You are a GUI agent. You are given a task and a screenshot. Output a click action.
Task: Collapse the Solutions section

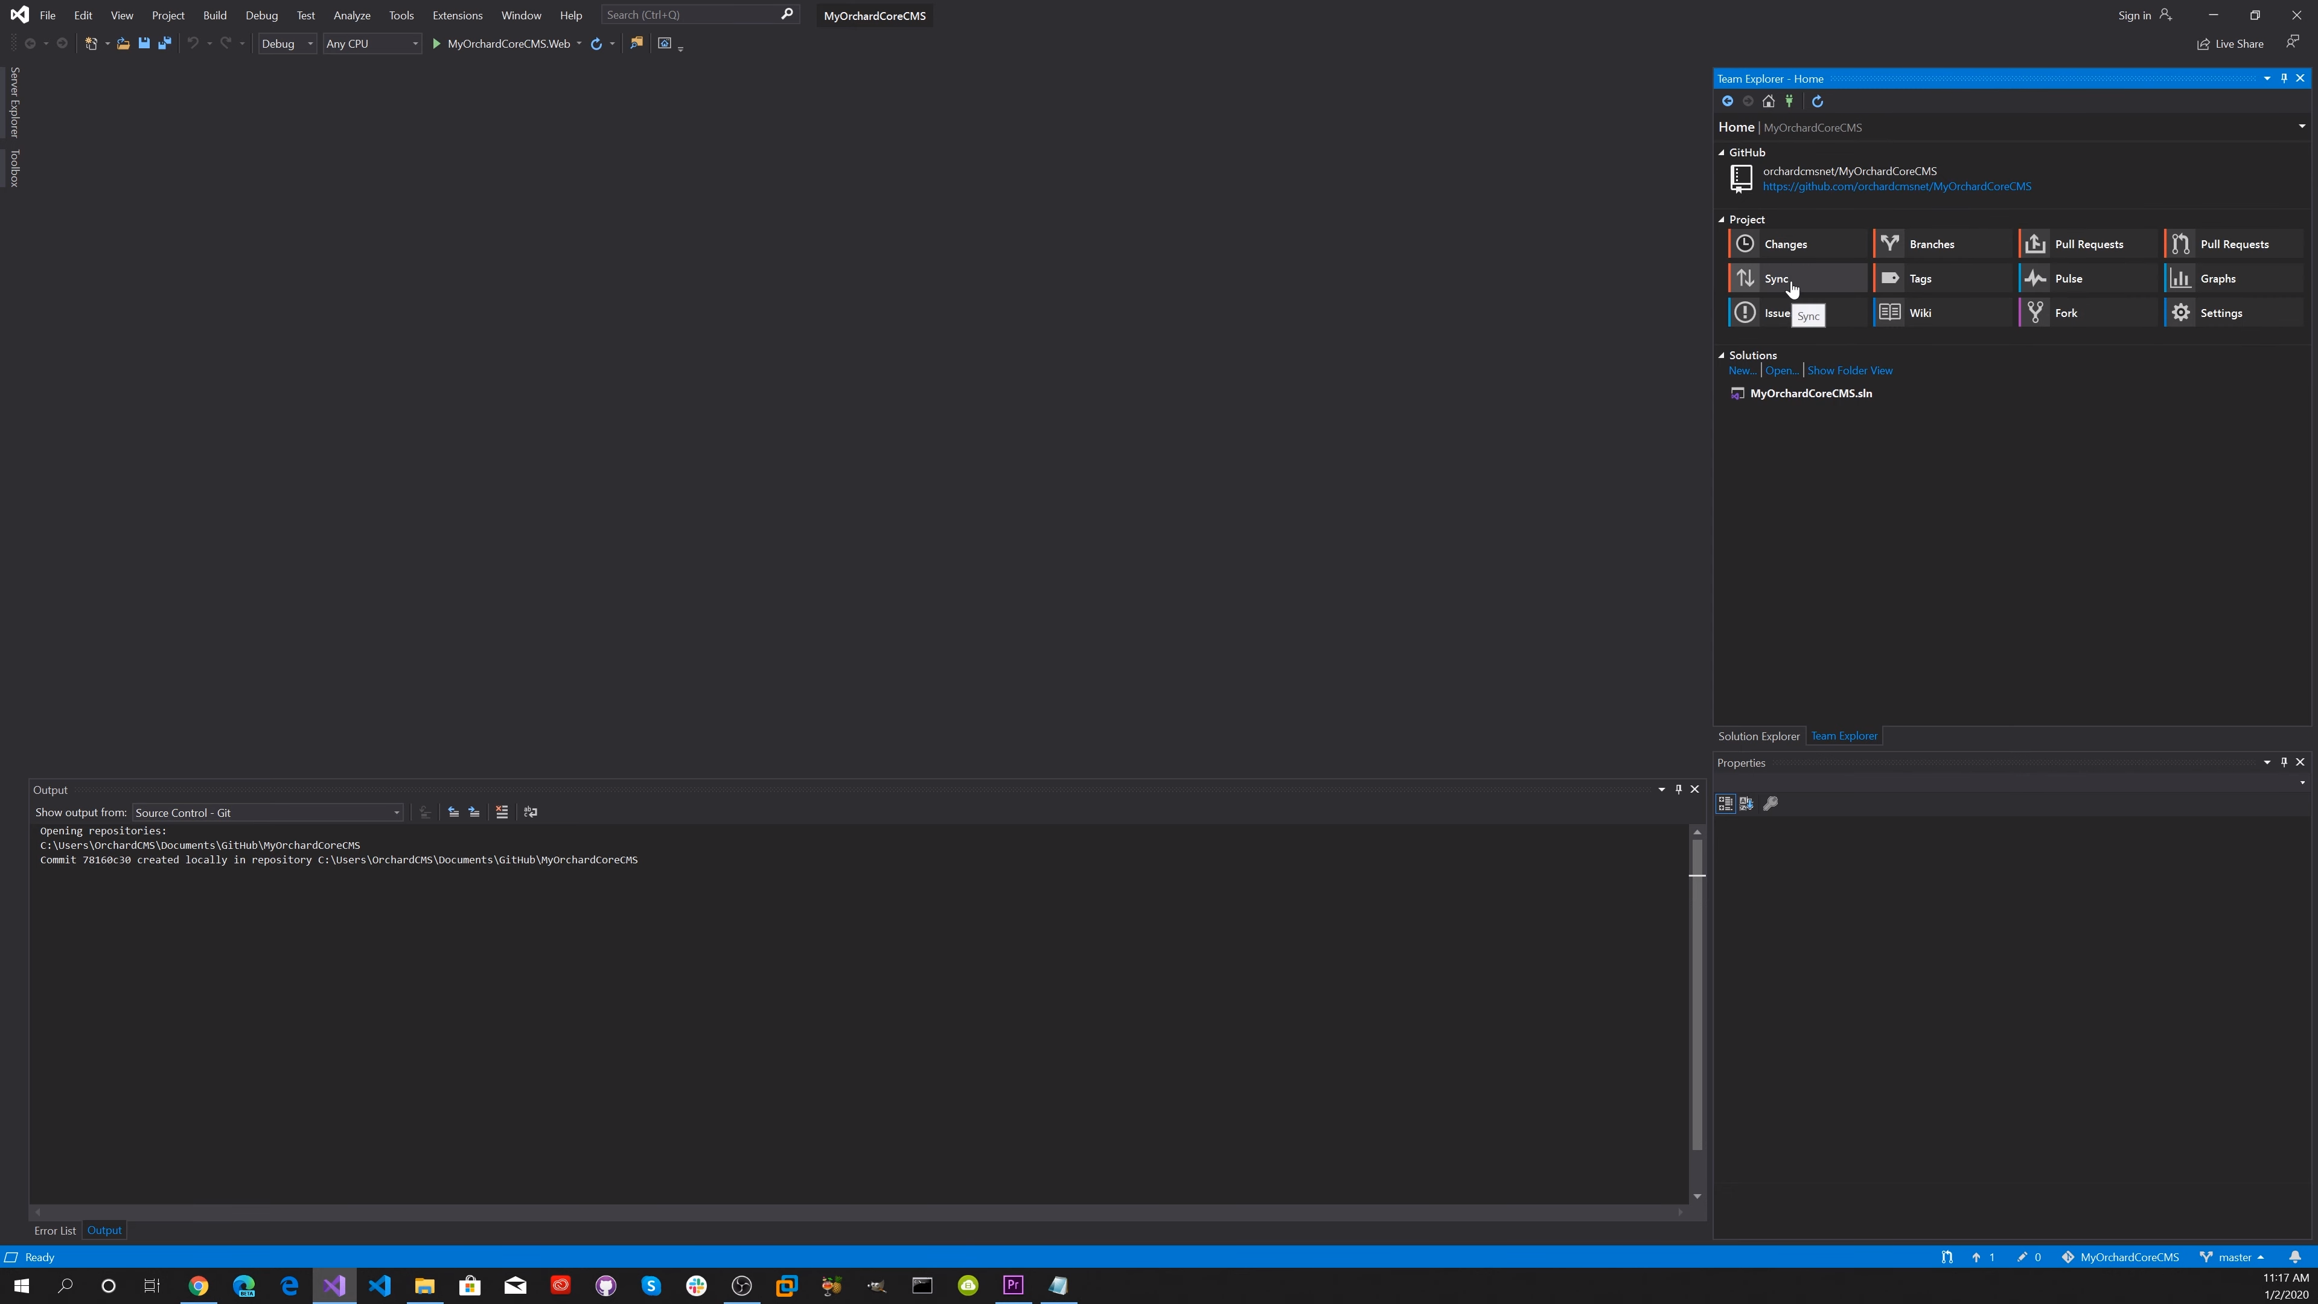pyautogui.click(x=1722, y=354)
